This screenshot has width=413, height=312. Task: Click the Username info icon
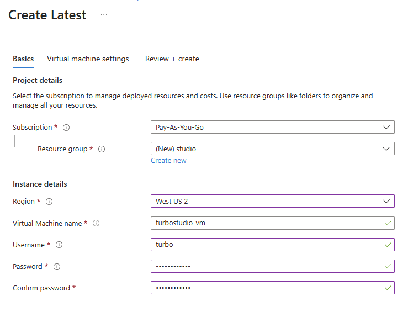[x=59, y=245]
